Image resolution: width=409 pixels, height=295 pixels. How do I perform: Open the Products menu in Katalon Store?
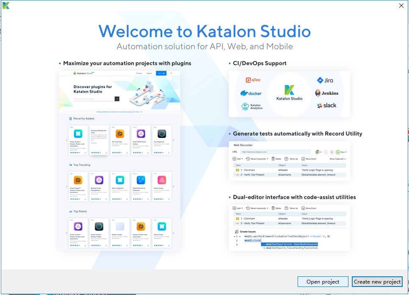pyautogui.click(x=139, y=73)
